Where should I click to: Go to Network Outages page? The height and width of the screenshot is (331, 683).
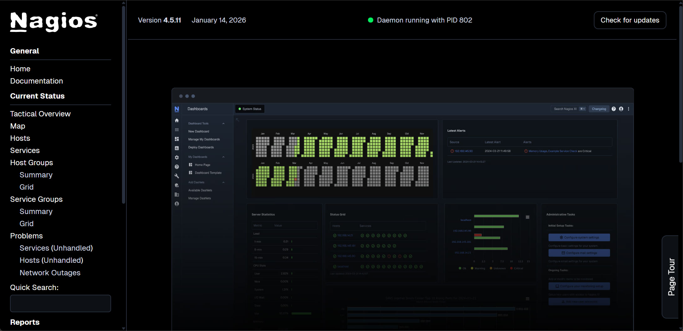(50, 273)
